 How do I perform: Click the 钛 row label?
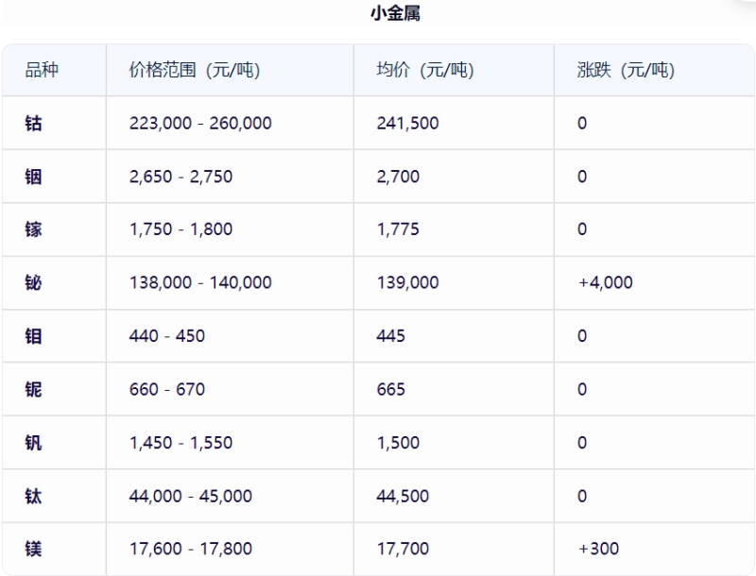click(34, 496)
